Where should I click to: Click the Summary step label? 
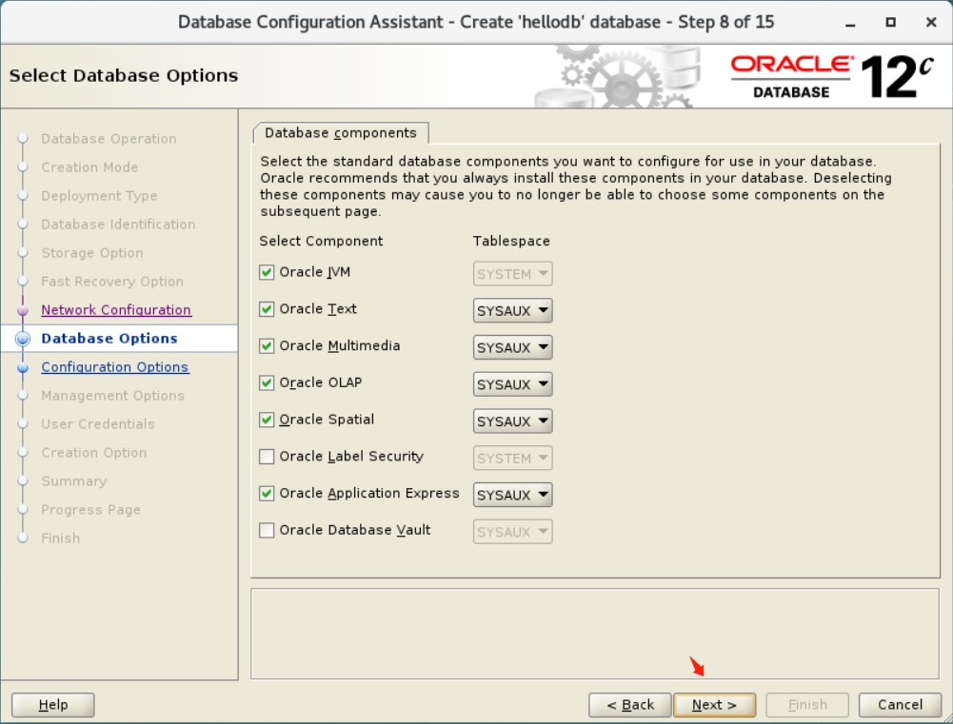(74, 481)
